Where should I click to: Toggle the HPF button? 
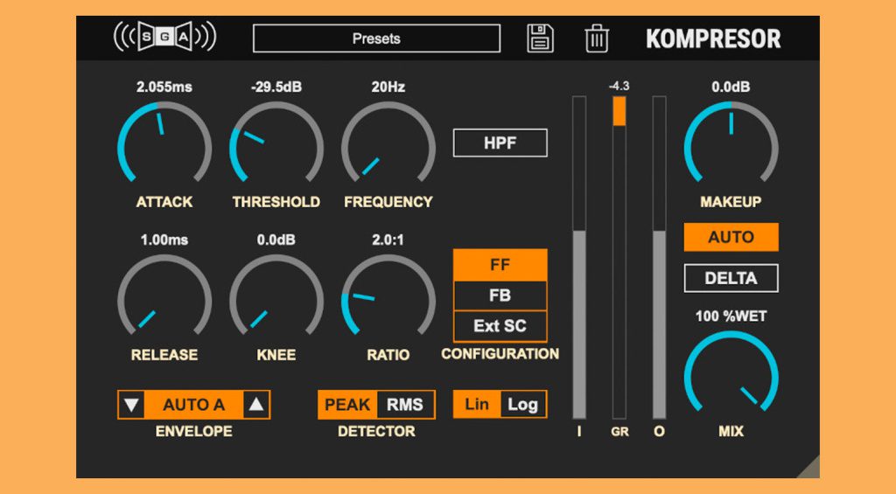point(500,143)
